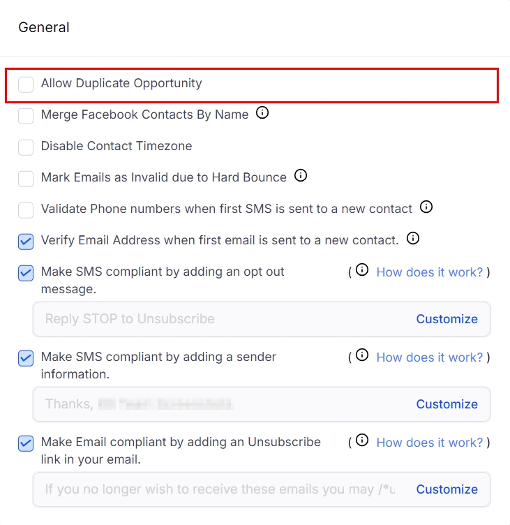Click info icon for SMS opt out message
510x525 pixels.
(x=362, y=270)
